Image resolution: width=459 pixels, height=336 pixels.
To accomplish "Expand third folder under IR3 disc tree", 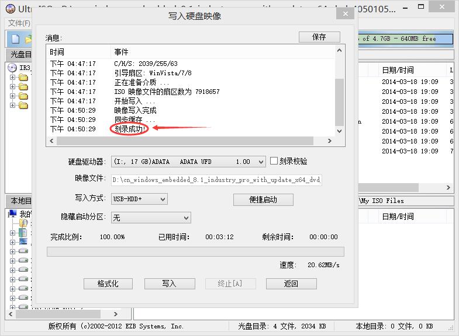I will pyautogui.click(x=12, y=96).
